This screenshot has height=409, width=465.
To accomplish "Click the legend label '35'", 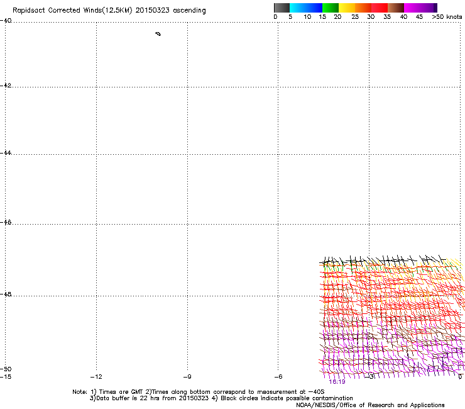I will (x=387, y=17).
